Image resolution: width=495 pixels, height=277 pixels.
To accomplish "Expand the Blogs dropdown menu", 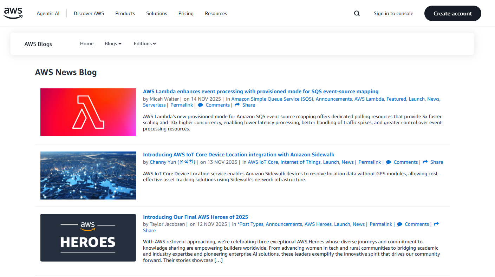I will point(113,43).
